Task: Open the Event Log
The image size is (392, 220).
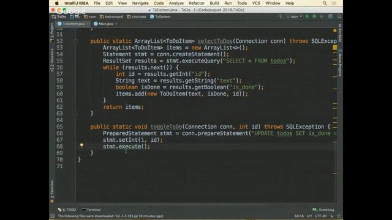Action: coord(323,210)
